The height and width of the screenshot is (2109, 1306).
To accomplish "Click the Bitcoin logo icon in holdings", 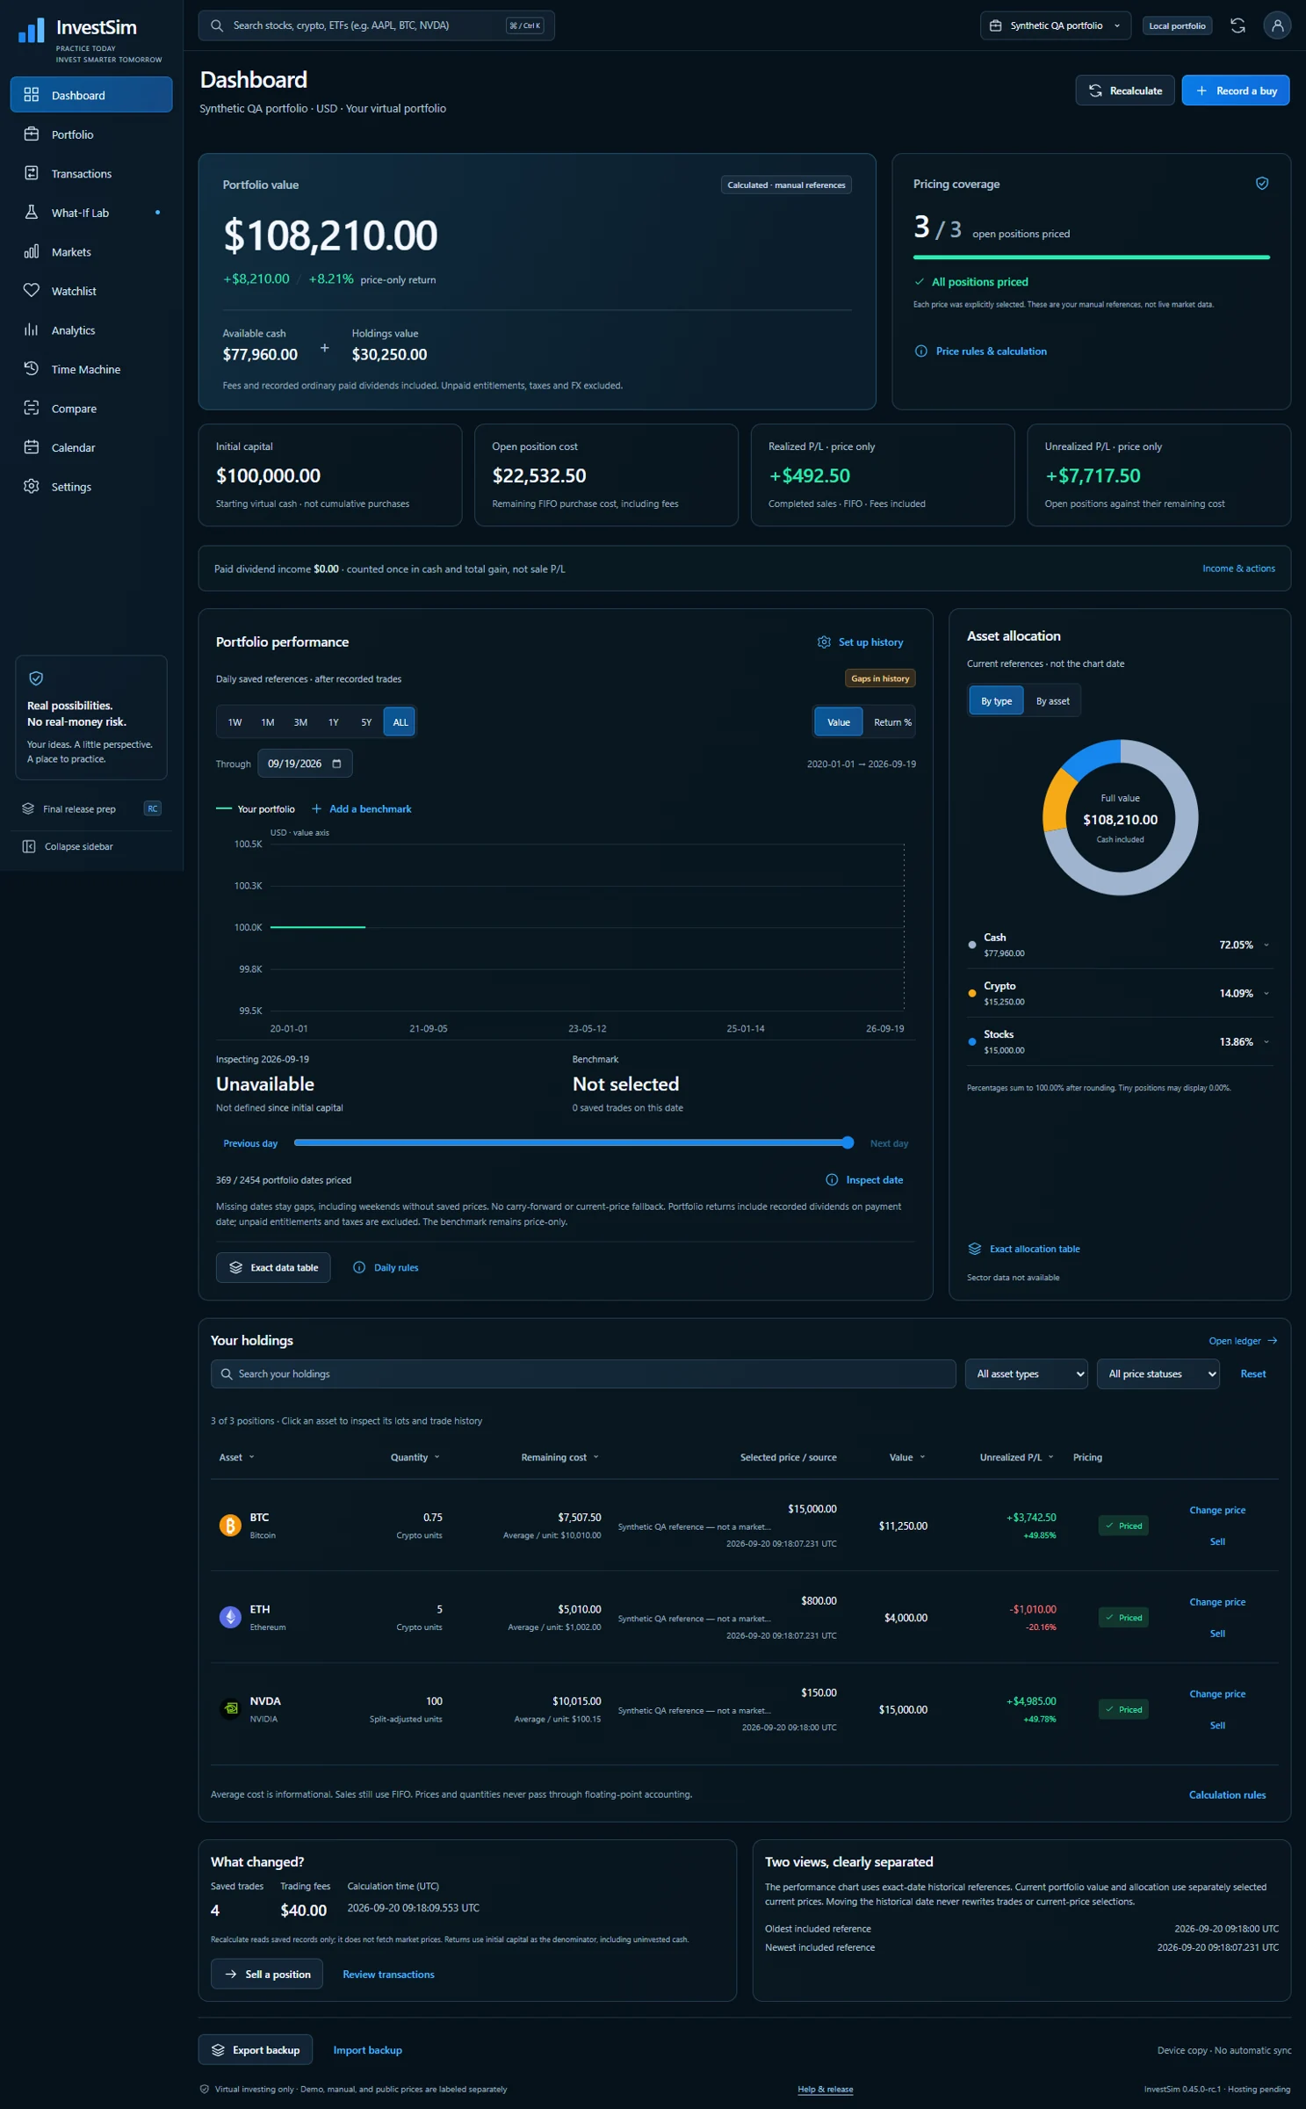I will point(230,1526).
